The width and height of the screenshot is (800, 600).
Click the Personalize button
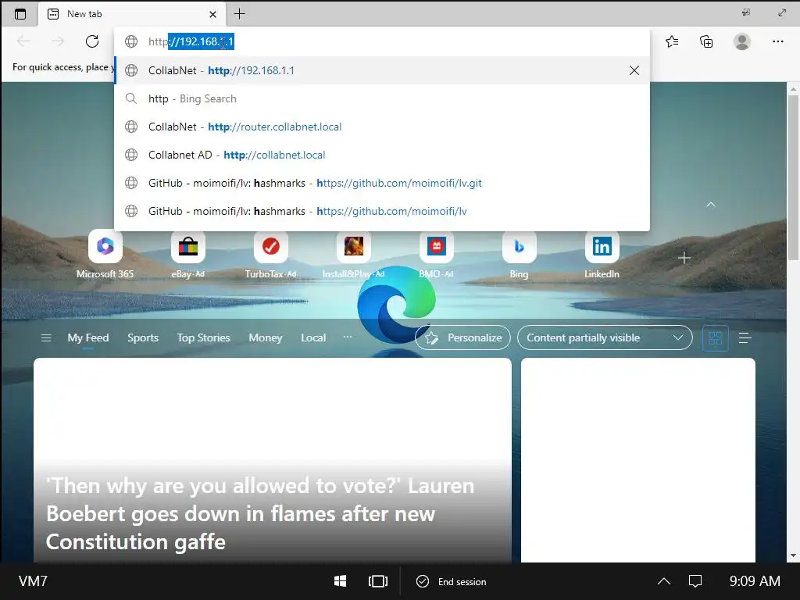462,337
